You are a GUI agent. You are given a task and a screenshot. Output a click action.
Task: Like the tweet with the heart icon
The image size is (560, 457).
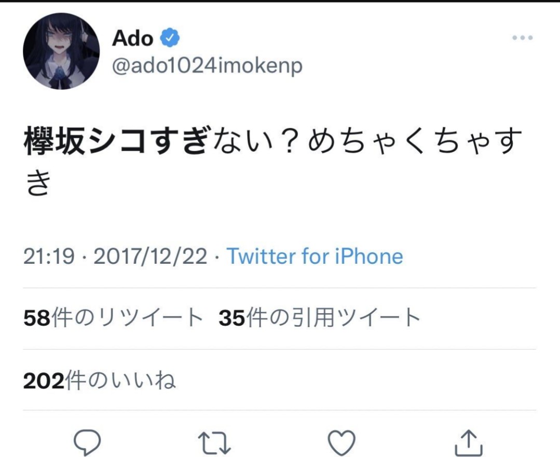[x=342, y=443]
